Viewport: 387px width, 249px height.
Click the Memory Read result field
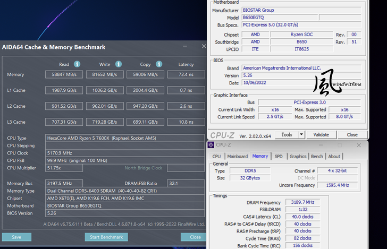(x=64, y=75)
